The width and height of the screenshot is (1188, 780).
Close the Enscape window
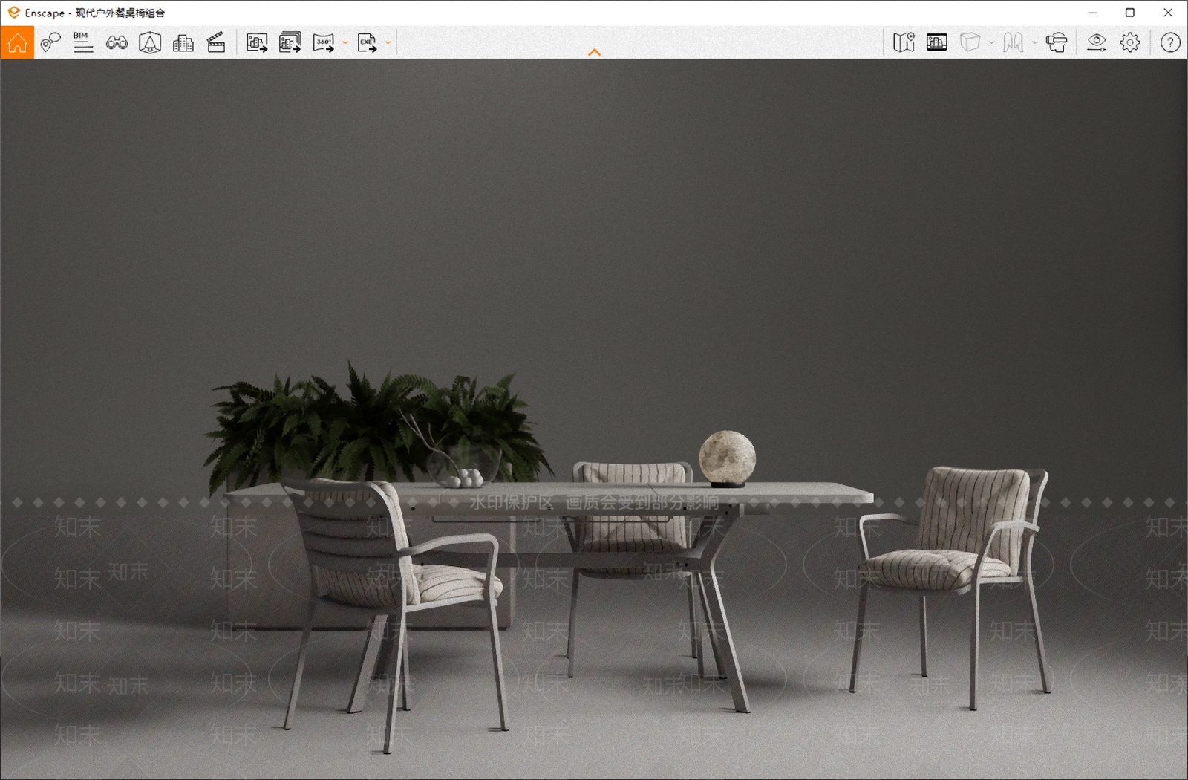[1168, 13]
